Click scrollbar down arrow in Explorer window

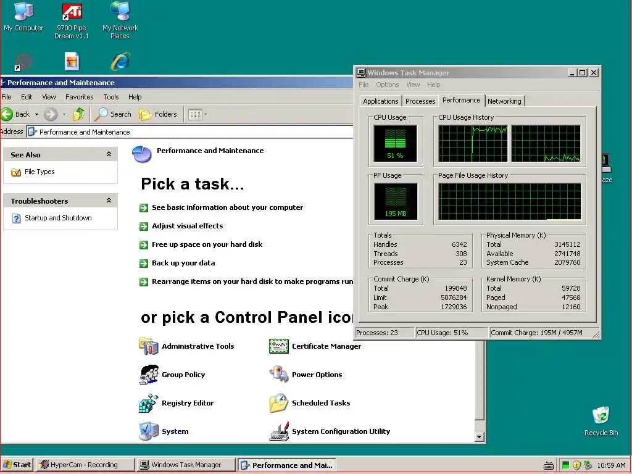pyautogui.click(x=479, y=436)
